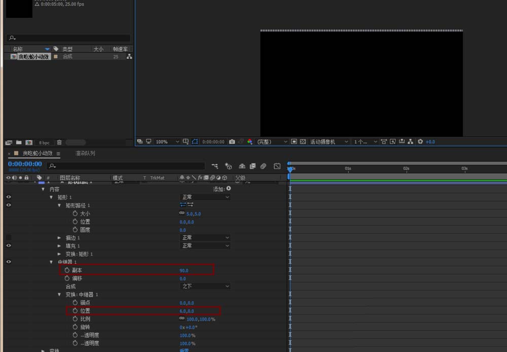Open the 之下 composite dropdown
Screen dimensions: 507x352
point(205,287)
